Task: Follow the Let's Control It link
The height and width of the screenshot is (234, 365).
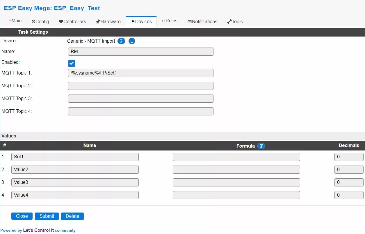Action: [38, 230]
